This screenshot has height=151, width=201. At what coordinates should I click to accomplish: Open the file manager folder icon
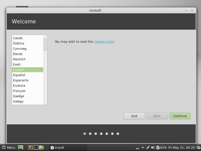click(x=41, y=147)
